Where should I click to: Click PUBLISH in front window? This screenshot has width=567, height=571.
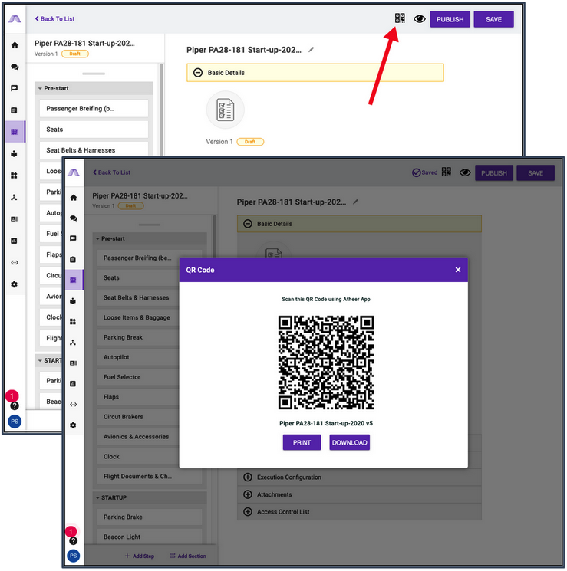coord(493,173)
